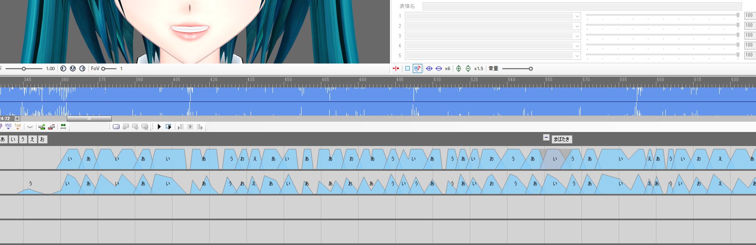Click the う morph button
The height and width of the screenshot is (245, 756).
pos(23,139)
